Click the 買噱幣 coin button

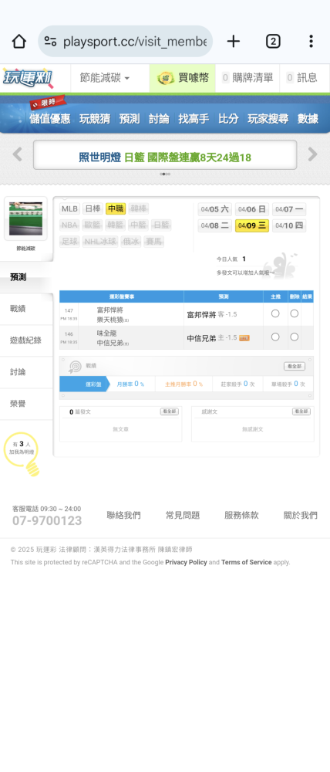(x=183, y=78)
